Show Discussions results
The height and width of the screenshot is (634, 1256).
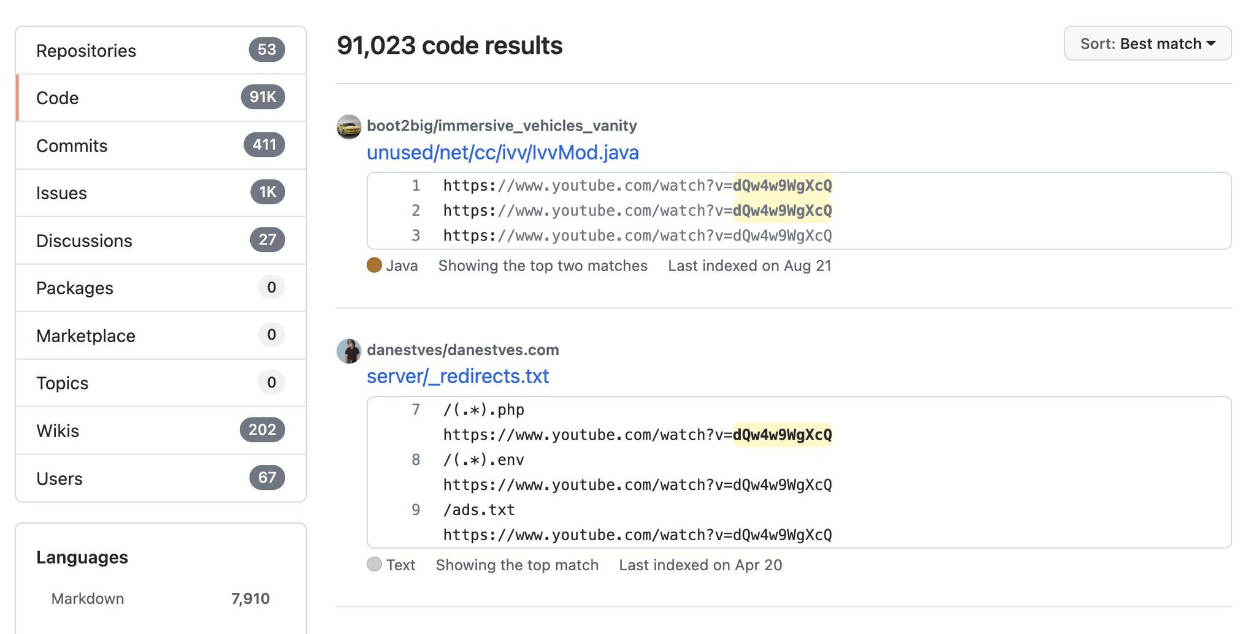pos(161,240)
